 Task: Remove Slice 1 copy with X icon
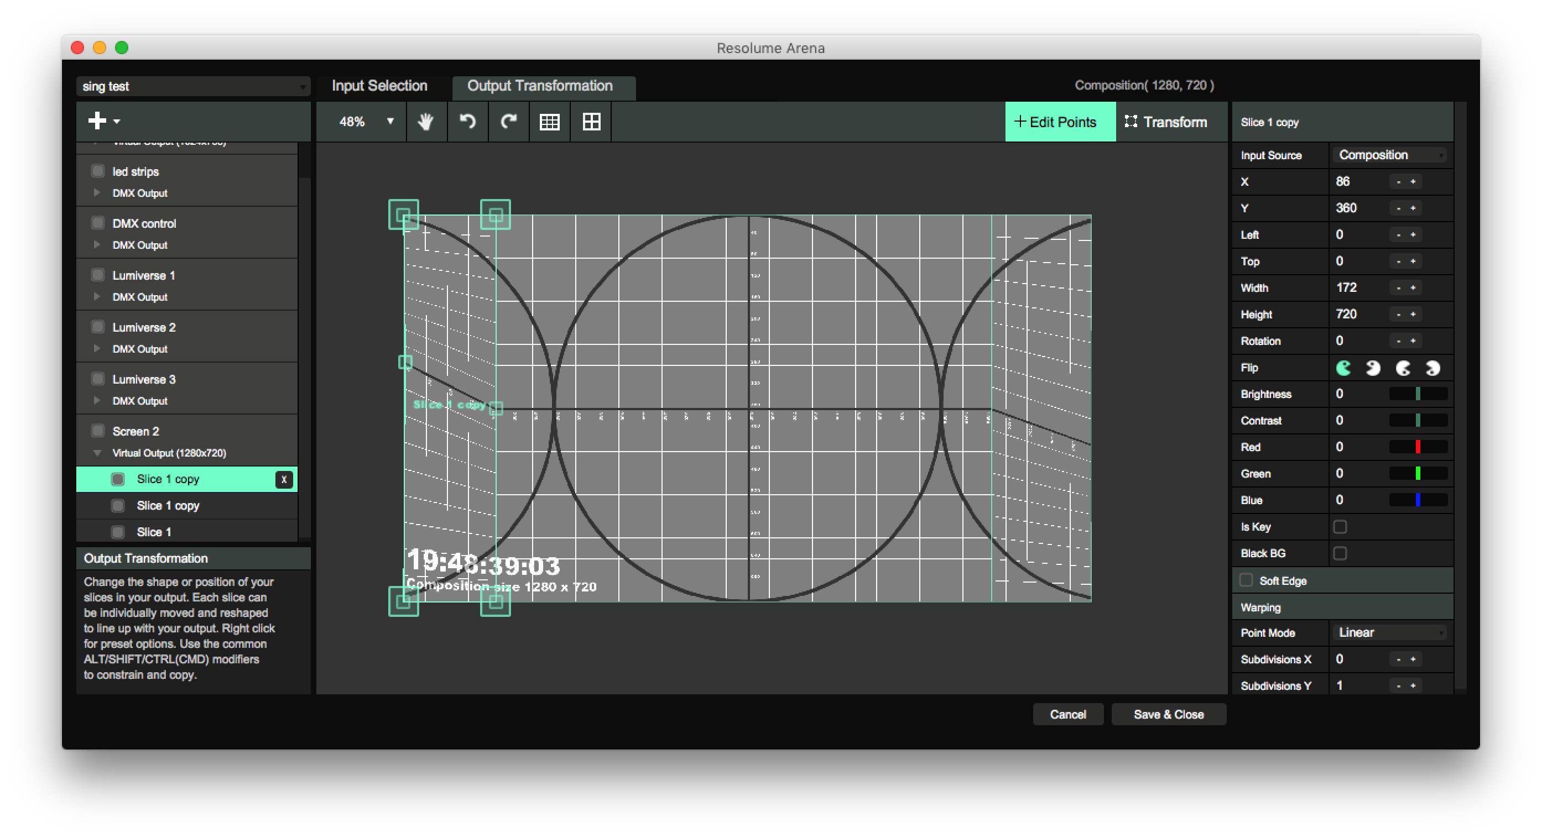coord(284,479)
